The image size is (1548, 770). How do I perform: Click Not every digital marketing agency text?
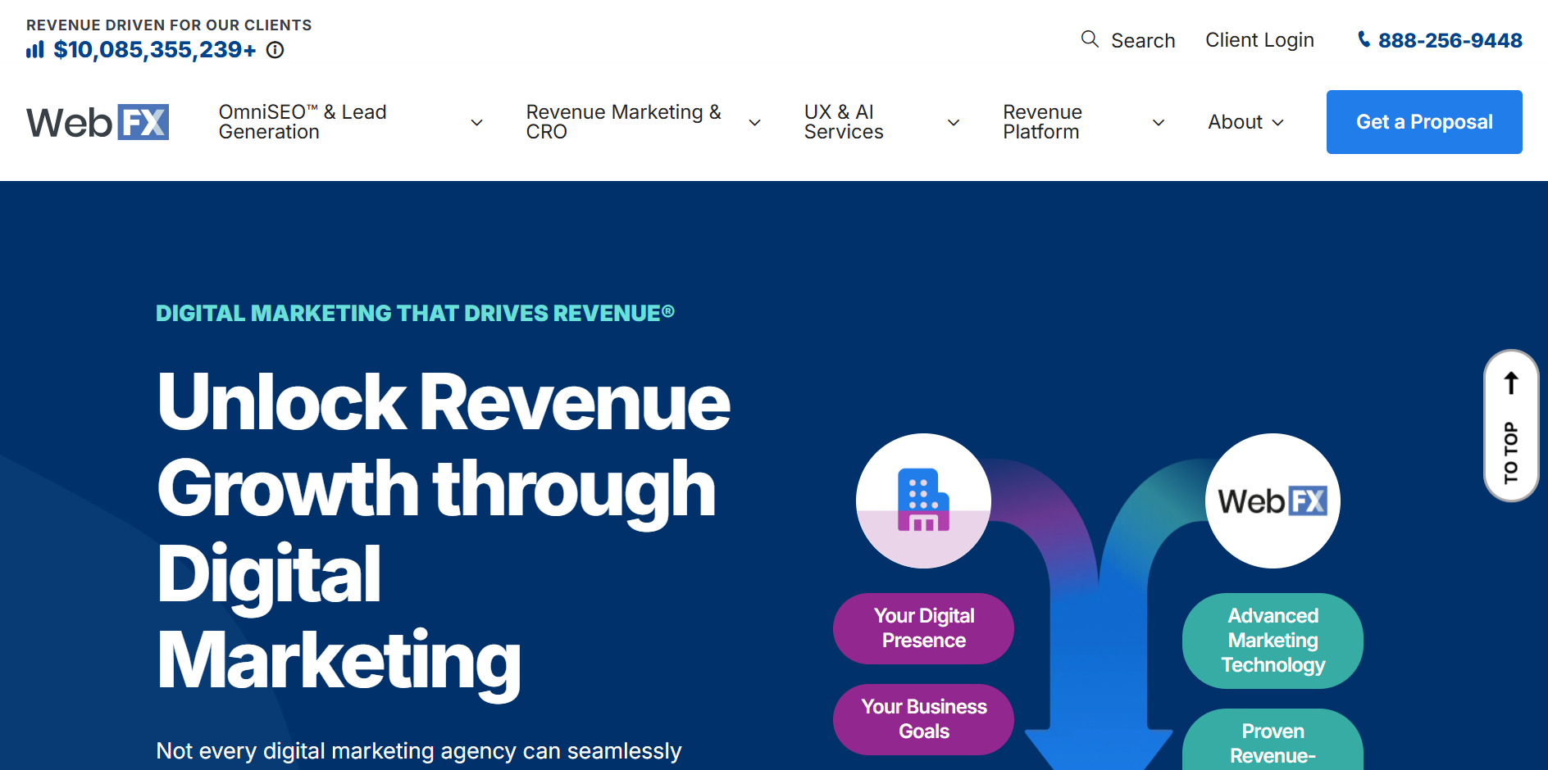[x=419, y=751]
